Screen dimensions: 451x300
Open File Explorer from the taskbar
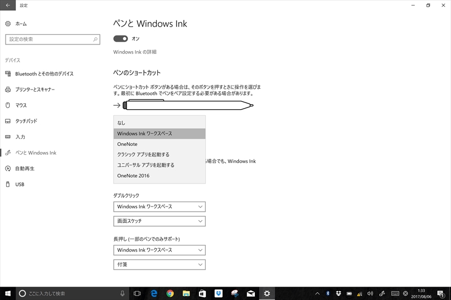pos(186,293)
